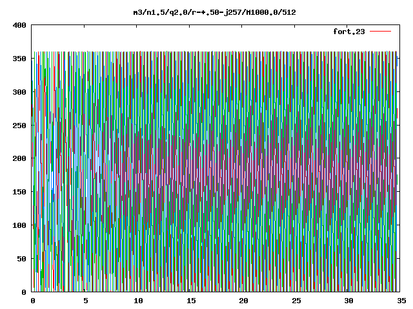Click the x-axis label 5
The image size is (413, 309).
coord(86,301)
